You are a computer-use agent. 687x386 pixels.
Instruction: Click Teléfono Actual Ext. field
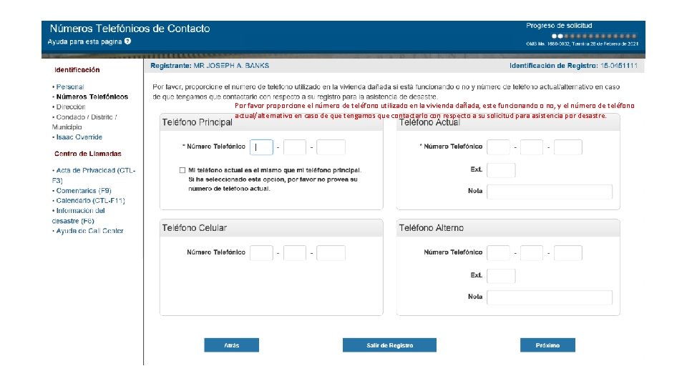(501, 170)
